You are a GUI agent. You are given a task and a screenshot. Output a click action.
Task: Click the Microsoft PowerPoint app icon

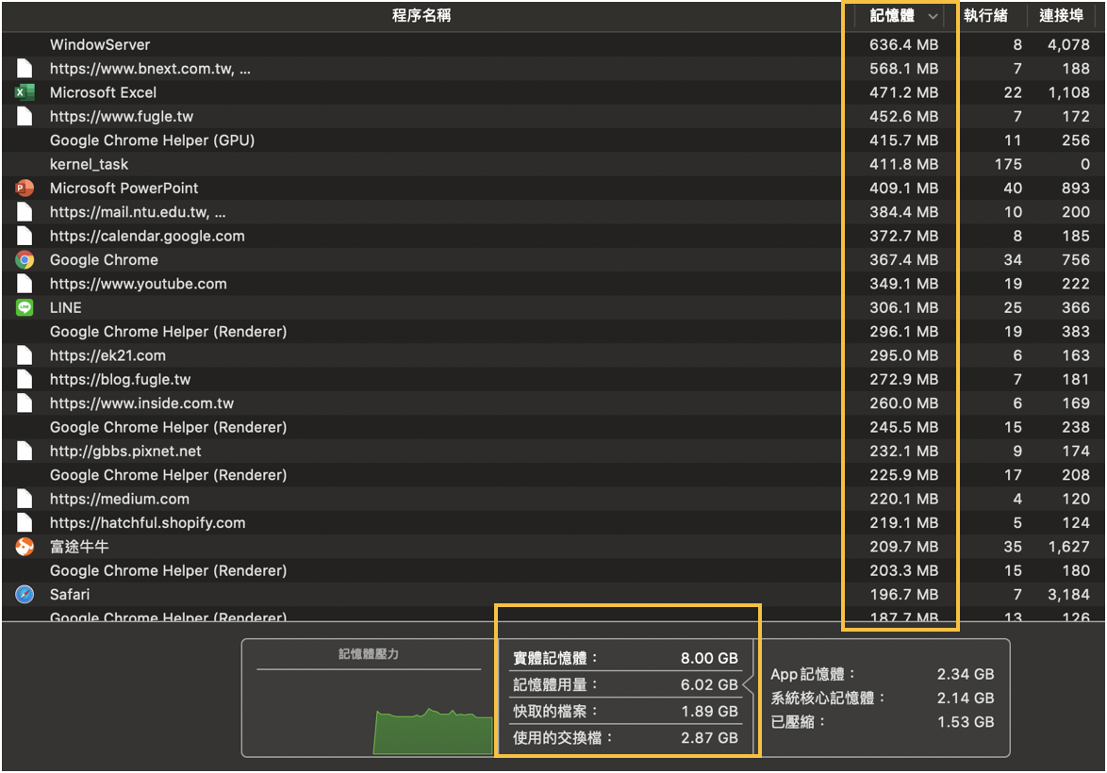[25, 189]
